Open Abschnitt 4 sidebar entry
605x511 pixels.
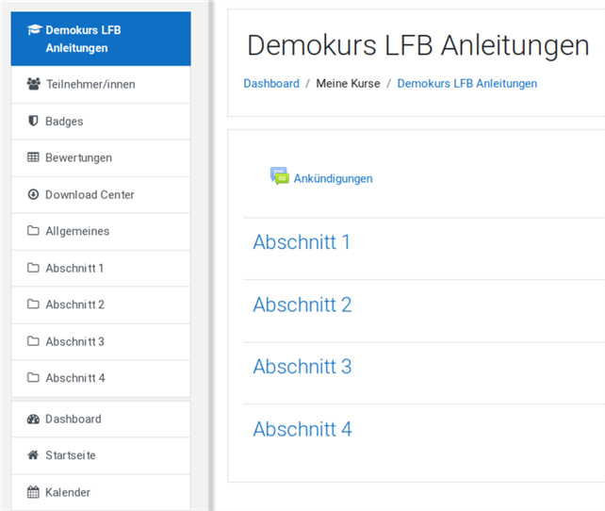[74, 379]
